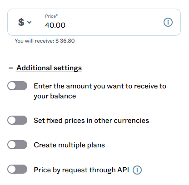This screenshot has height=185, width=189.
Task: Enable entering the amount to receive to balance
Action: [x=17, y=86]
